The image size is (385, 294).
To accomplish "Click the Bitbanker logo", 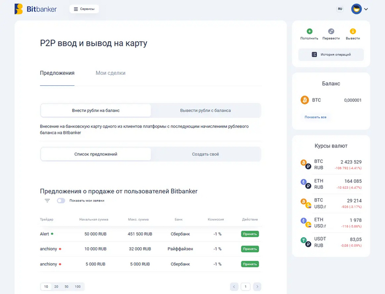I will coord(36,9).
